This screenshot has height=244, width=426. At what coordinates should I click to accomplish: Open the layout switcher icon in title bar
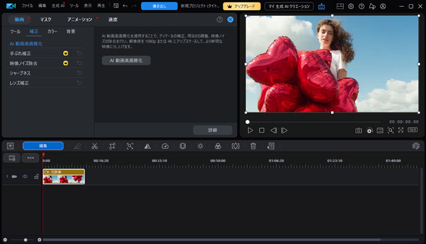(340, 6)
